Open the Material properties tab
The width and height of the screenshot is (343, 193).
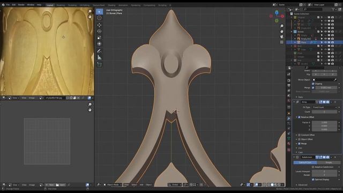pos(289,144)
